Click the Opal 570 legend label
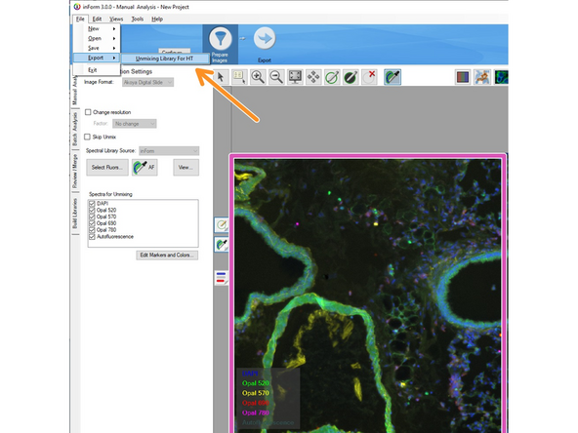This screenshot has height=433, width=578. pos(255,393)
